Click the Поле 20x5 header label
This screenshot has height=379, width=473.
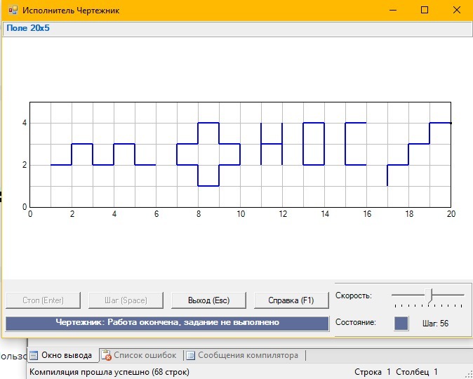28,28
